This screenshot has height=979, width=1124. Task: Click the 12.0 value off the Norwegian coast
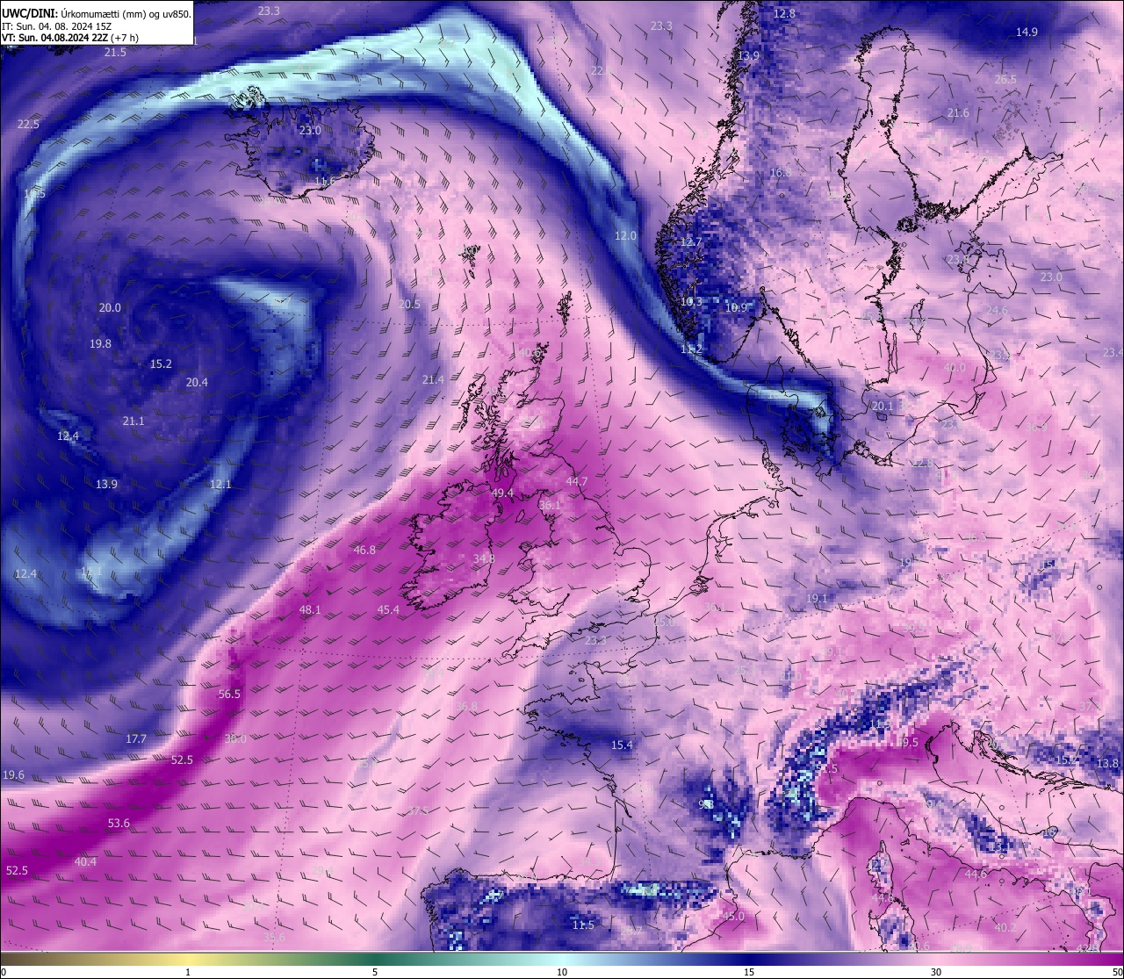click(x=625, y=236)
